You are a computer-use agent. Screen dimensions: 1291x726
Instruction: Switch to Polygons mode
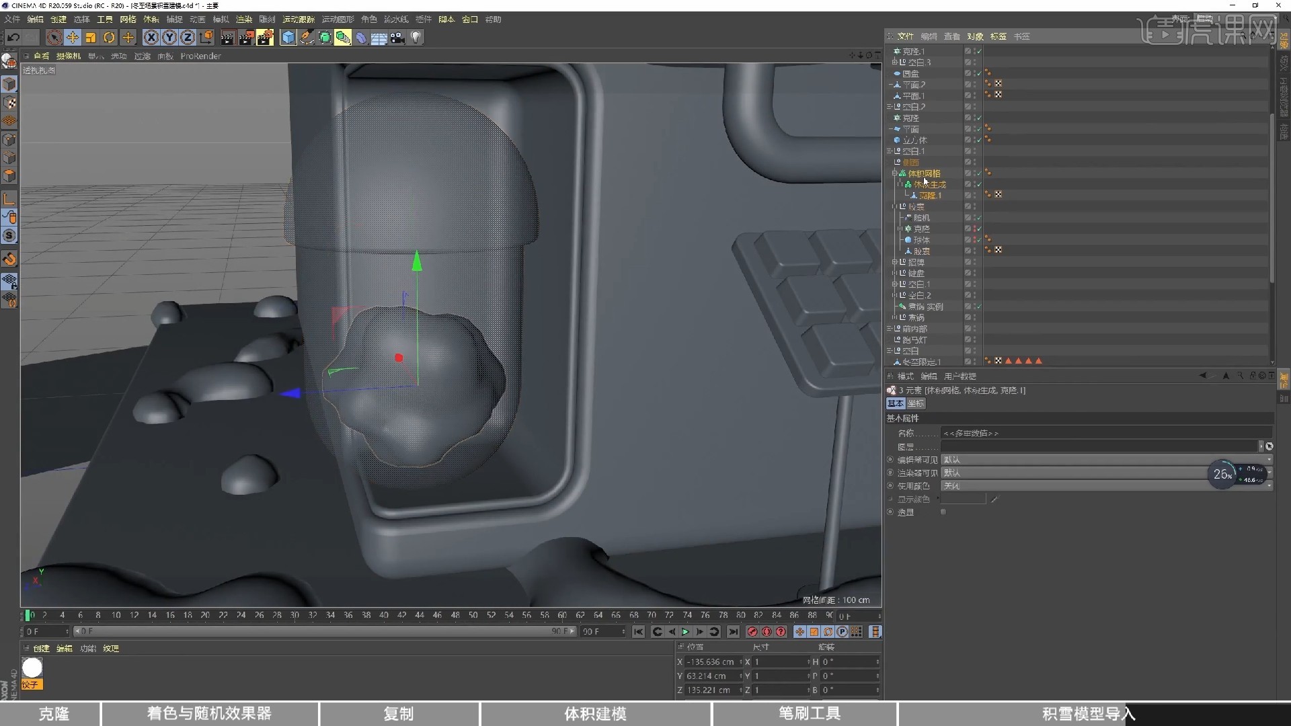(9, 176)
